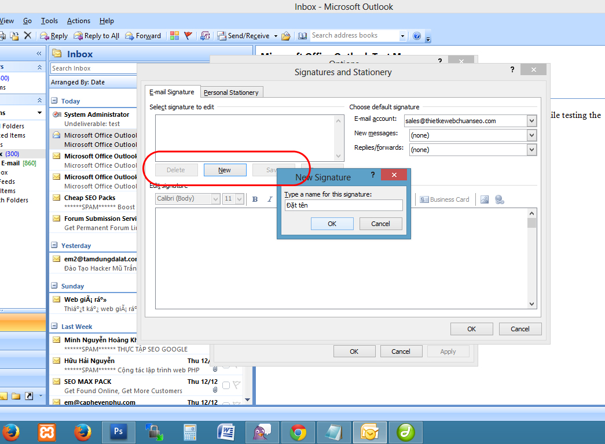Click attachment paperclip on Hữu Hải Nguyễn email
605x444 pixels.
point(215,369)
